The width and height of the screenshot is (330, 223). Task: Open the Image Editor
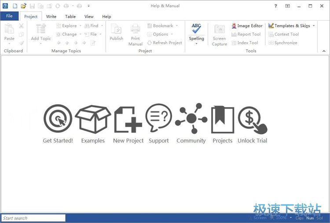tap(247, 26)
